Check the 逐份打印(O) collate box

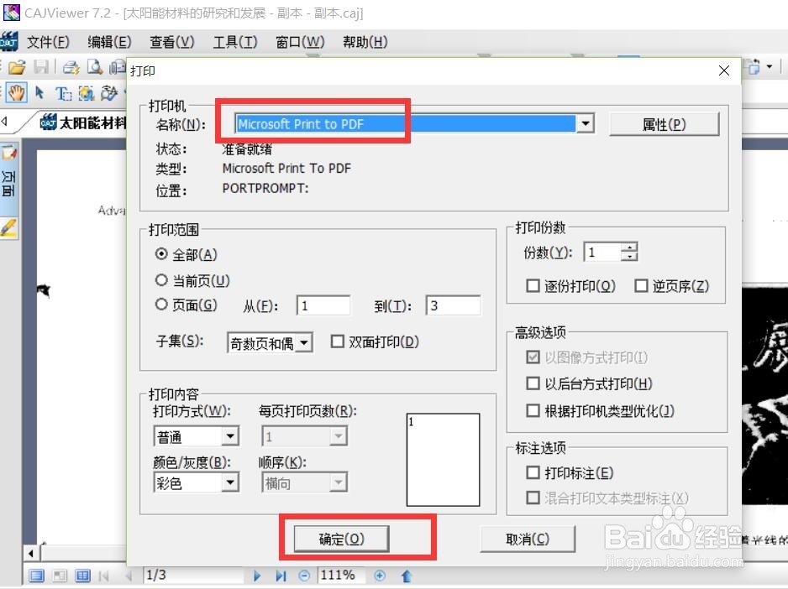coord(533,286)
